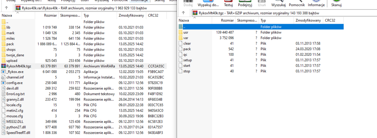Click the Testuj toolbar button in right window

[228, 4]
